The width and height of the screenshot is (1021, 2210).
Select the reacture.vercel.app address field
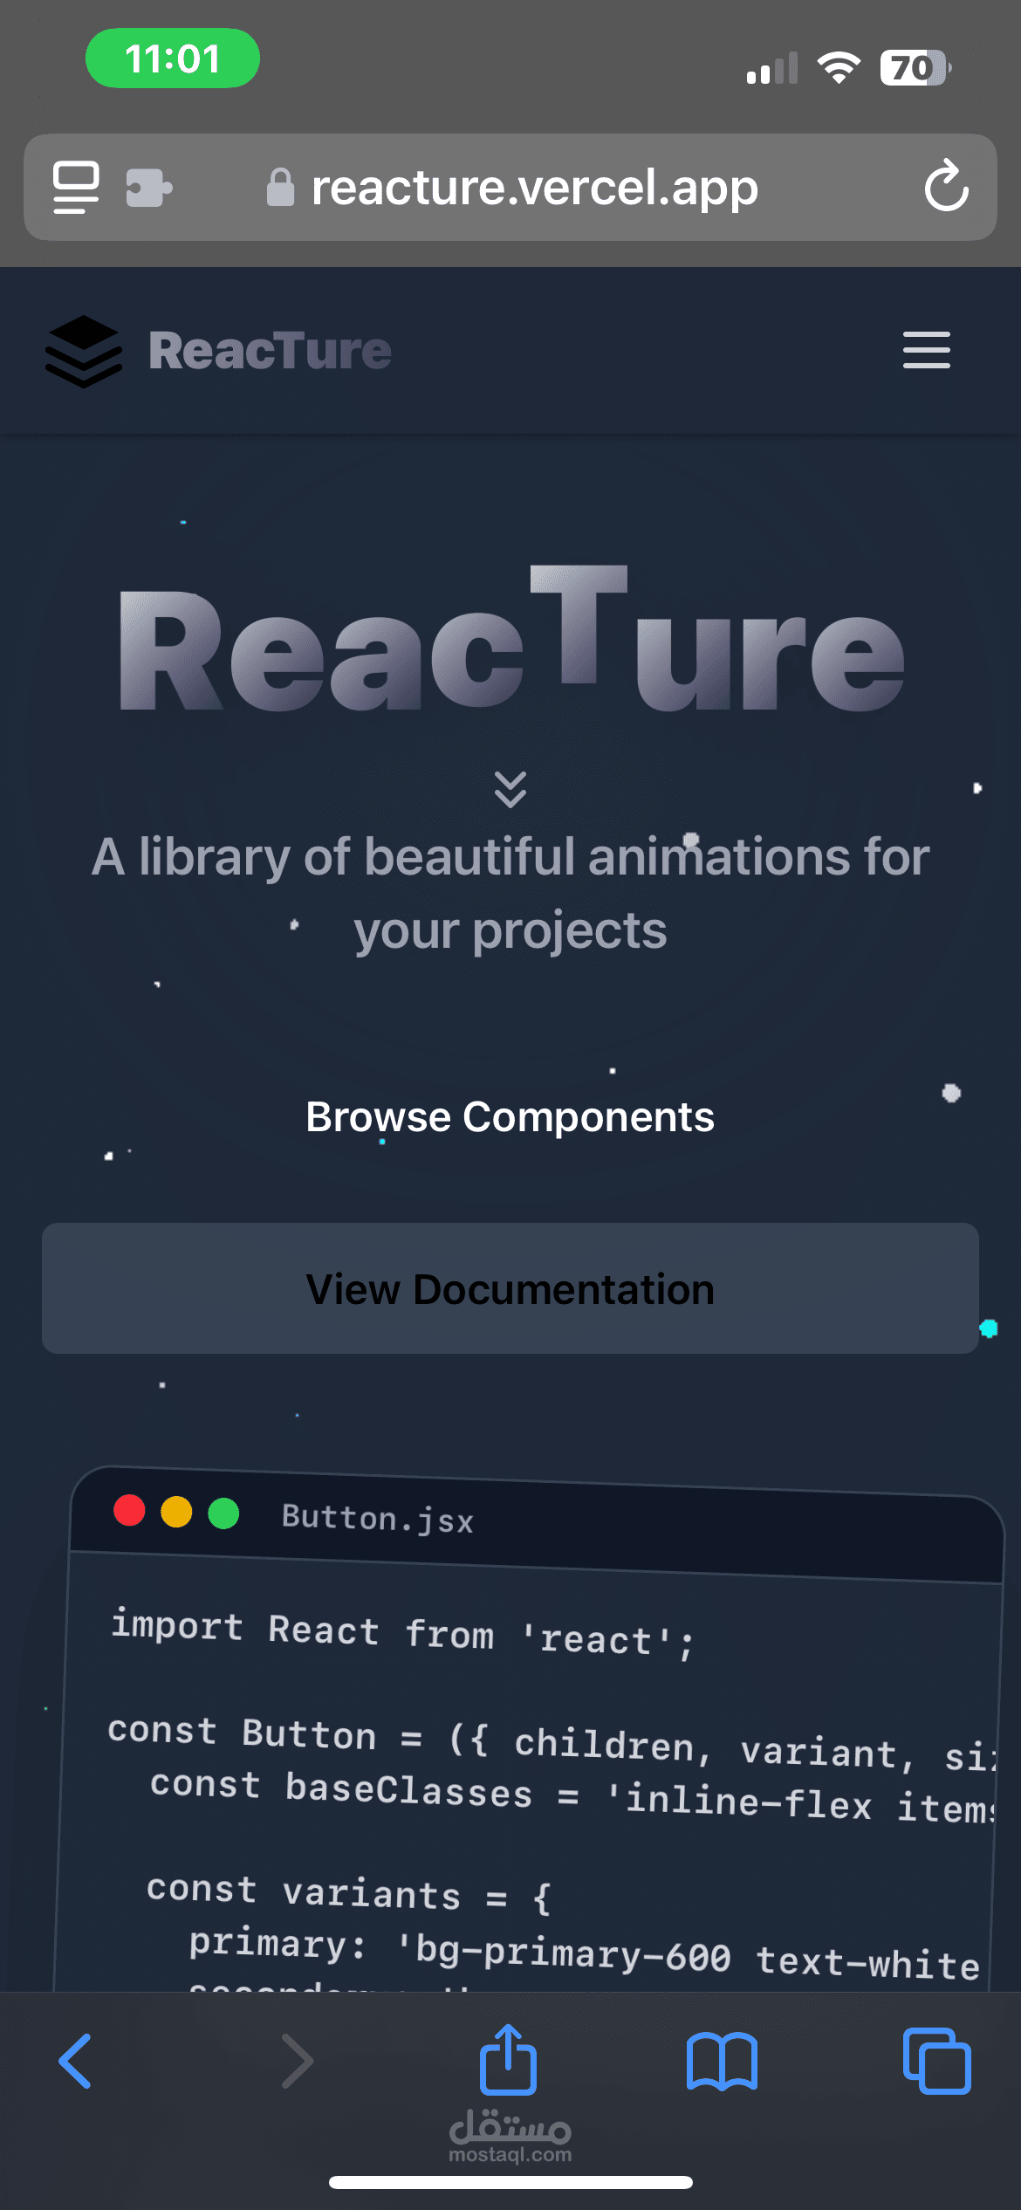coord(510,188)
